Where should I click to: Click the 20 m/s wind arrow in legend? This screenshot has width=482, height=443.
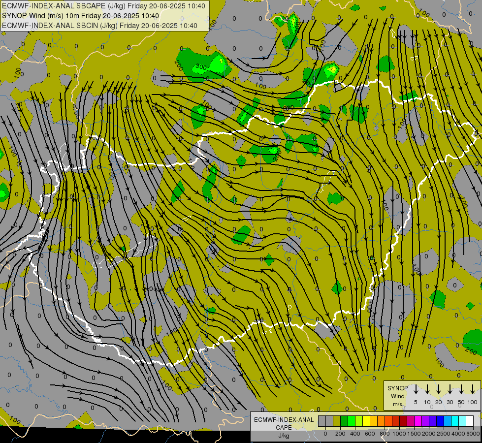(x=438, y=389)
